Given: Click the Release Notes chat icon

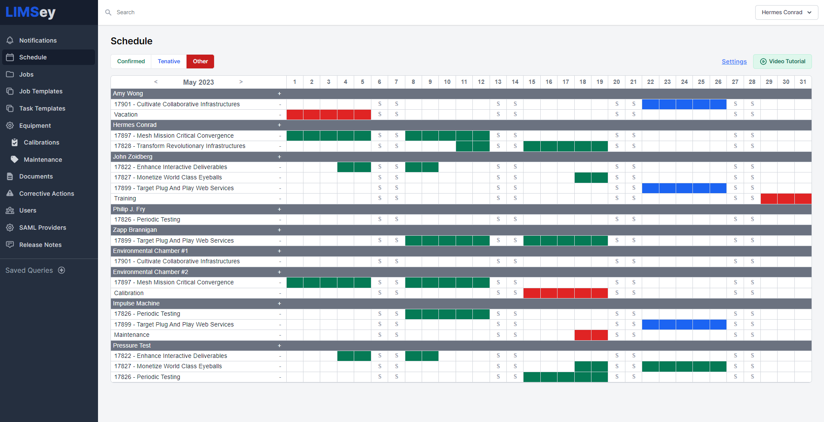Looking at the screenshot, I should tap(10, 245).
